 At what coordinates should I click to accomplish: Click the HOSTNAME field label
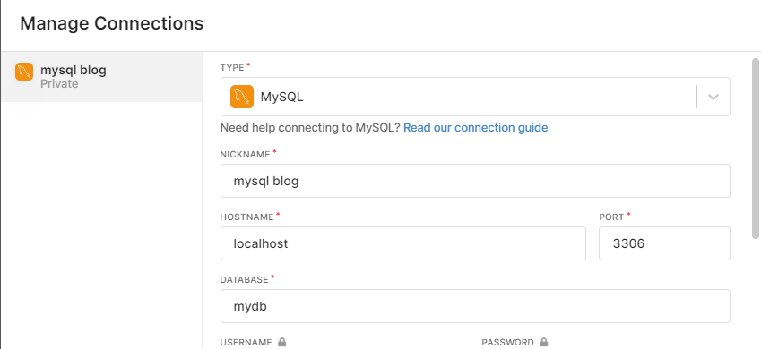[x=247, y=217]
